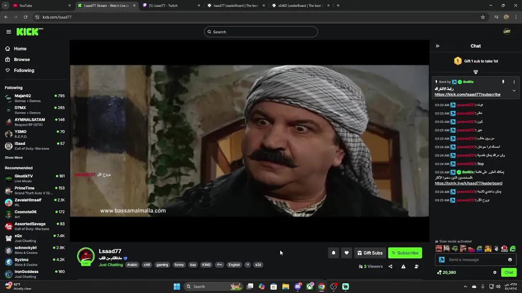Click the gaming tag
522x293 pixels.
pyautogui.click(x=162, y=265)
